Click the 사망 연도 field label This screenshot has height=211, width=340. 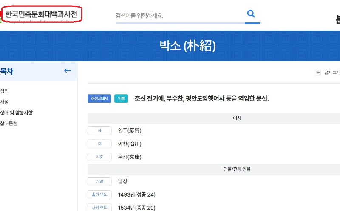[99, 208]
